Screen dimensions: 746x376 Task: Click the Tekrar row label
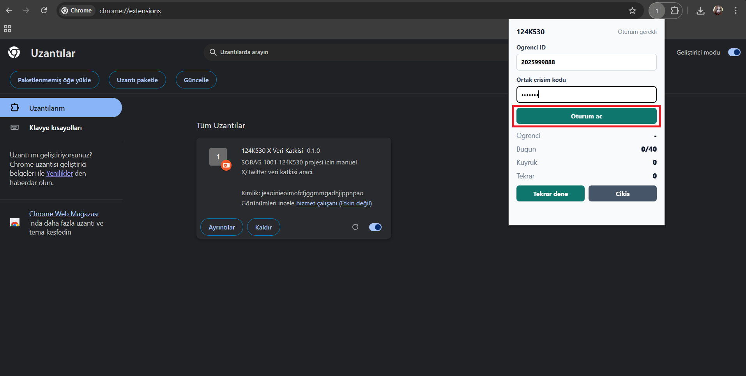525,176
